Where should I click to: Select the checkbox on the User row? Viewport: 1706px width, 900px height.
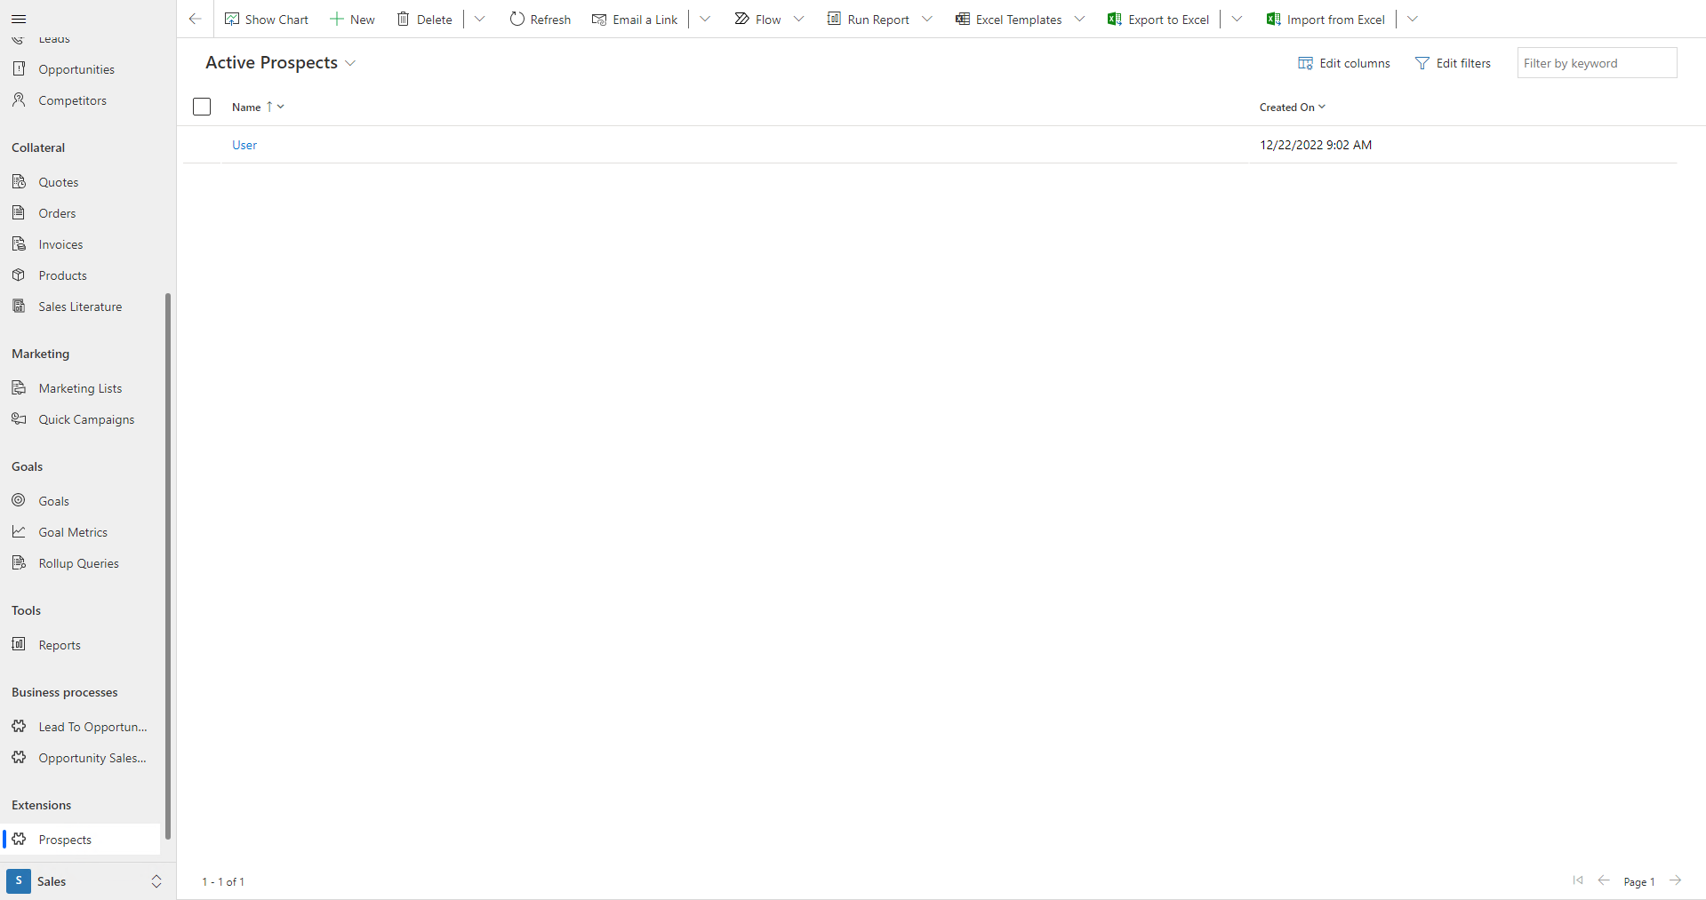202,144
